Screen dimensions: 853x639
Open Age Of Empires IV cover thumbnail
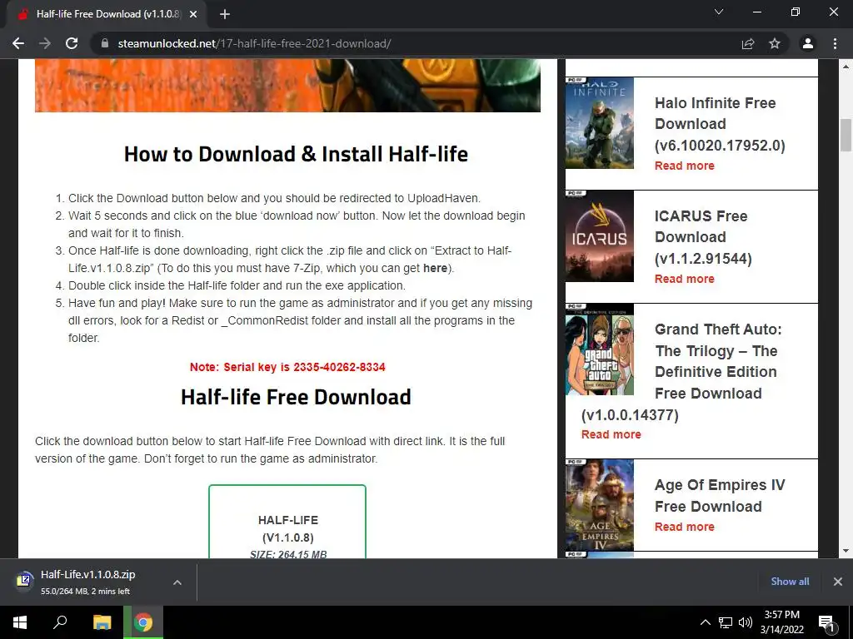click(x=600, y=505)
